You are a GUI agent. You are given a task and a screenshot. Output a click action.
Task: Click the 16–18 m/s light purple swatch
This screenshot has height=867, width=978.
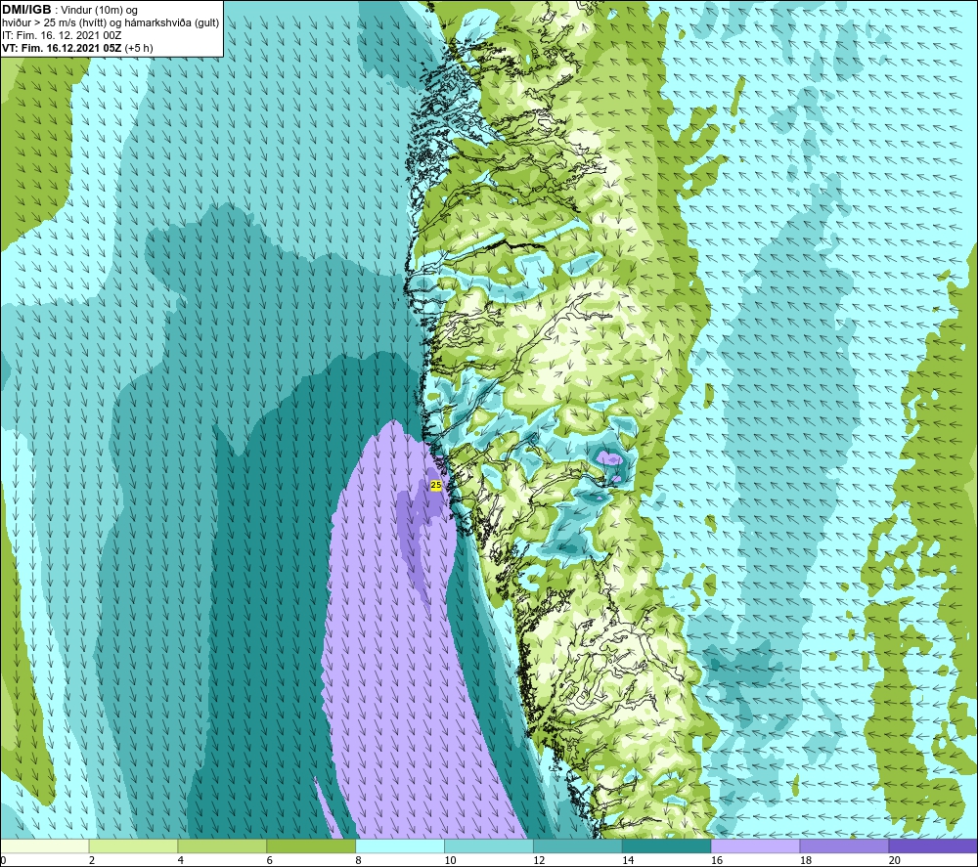(x=755, y=845)
